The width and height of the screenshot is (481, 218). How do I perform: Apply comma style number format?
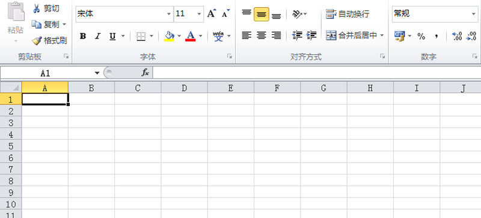[437, 37]
